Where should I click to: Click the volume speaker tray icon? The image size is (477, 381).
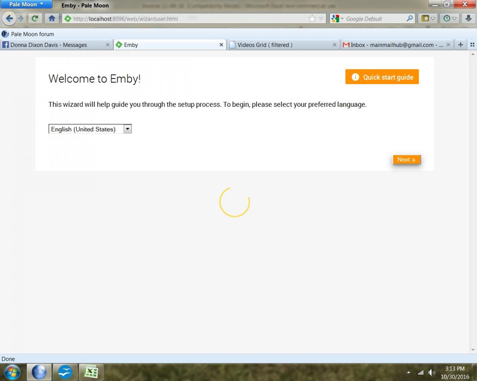[x=432, y=373]
